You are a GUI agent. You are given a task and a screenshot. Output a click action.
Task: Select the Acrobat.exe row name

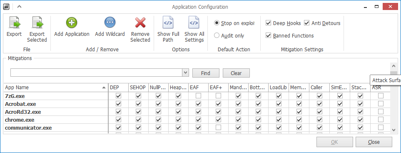tap(20, 104)
